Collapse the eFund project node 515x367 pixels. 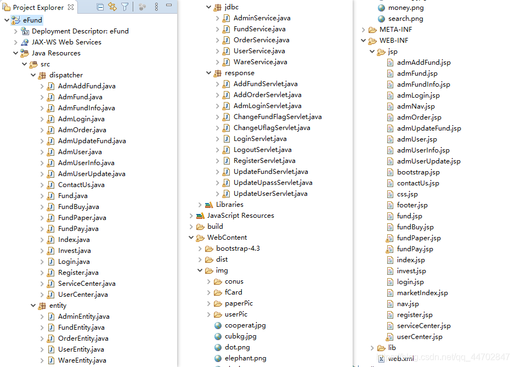(x=7, y=20)
